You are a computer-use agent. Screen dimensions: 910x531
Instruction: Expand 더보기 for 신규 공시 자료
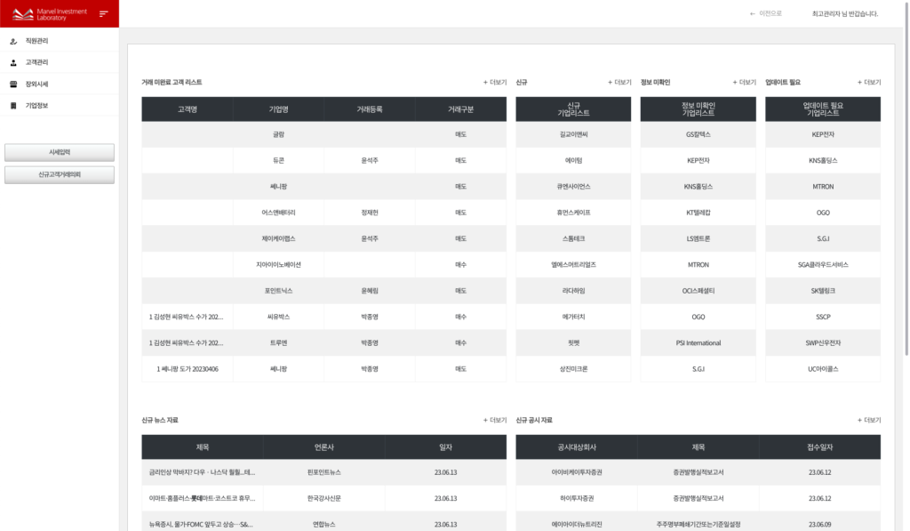868,420
